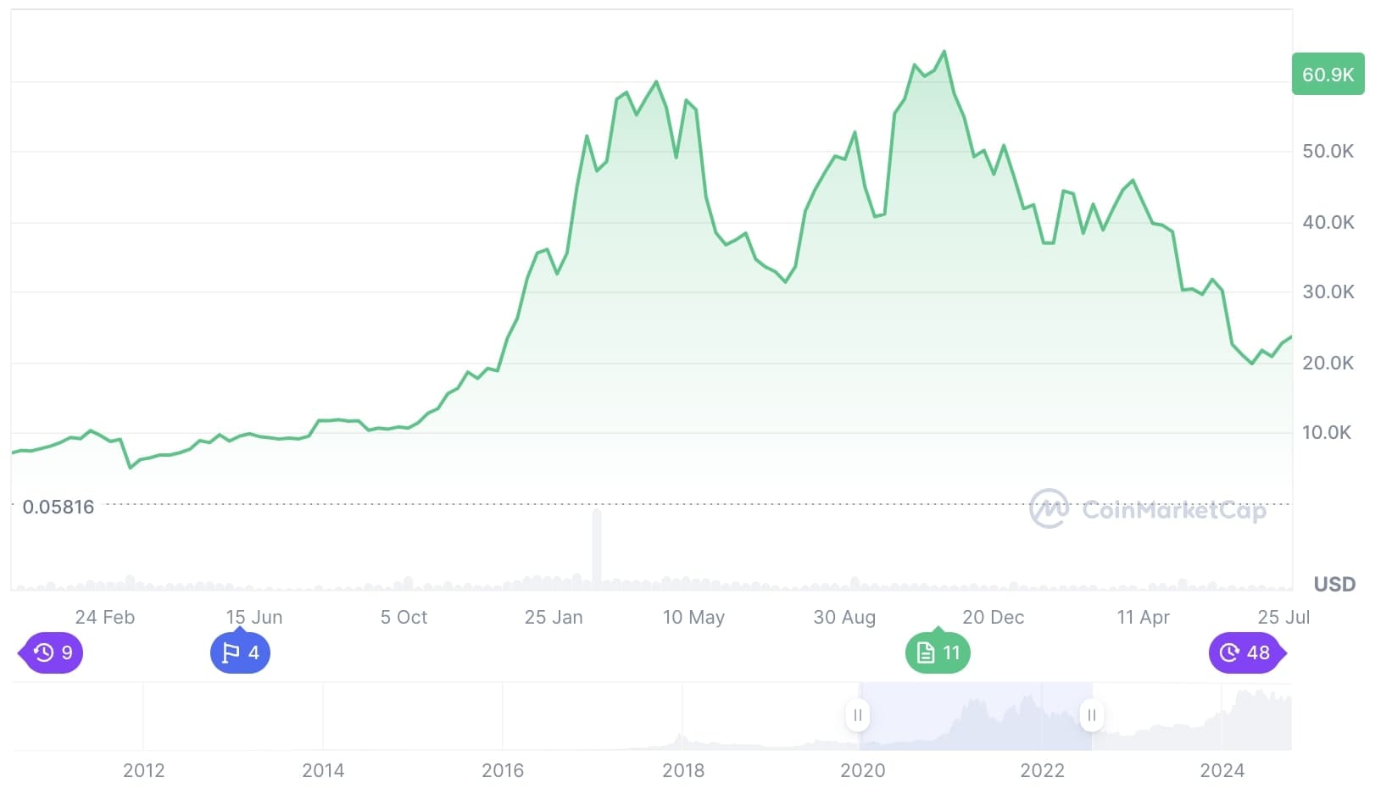Image resolution: width=1392 pixels, height=805 pixels.
Task: Click the CoinMarketCap watermark logo
Action: (1148, 509)
